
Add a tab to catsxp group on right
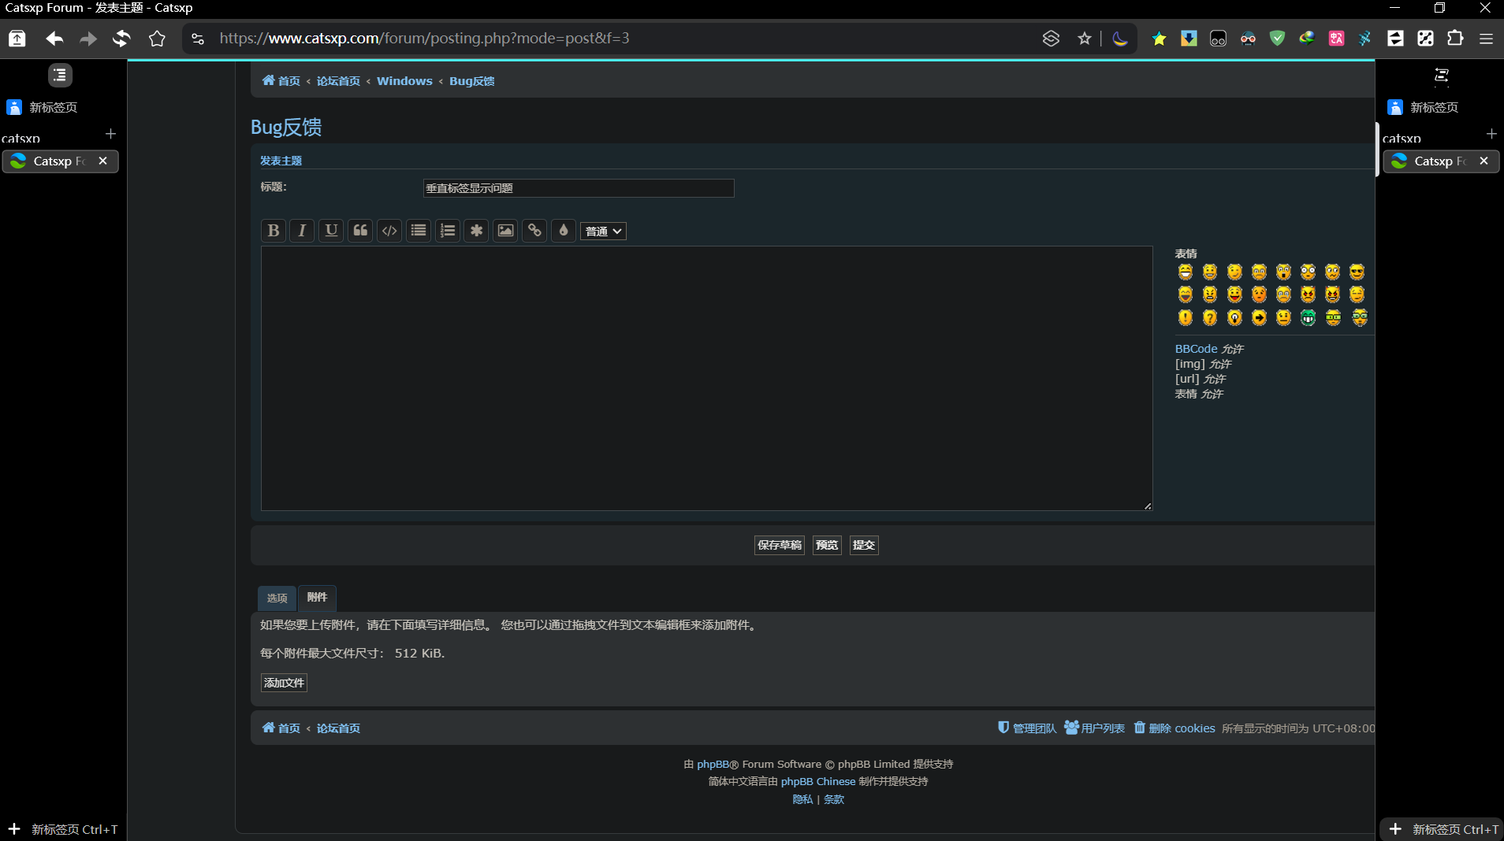pos(1491,134)
